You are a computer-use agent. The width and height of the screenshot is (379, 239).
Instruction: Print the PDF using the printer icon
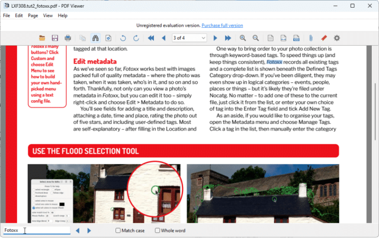(x=68, y=38)
